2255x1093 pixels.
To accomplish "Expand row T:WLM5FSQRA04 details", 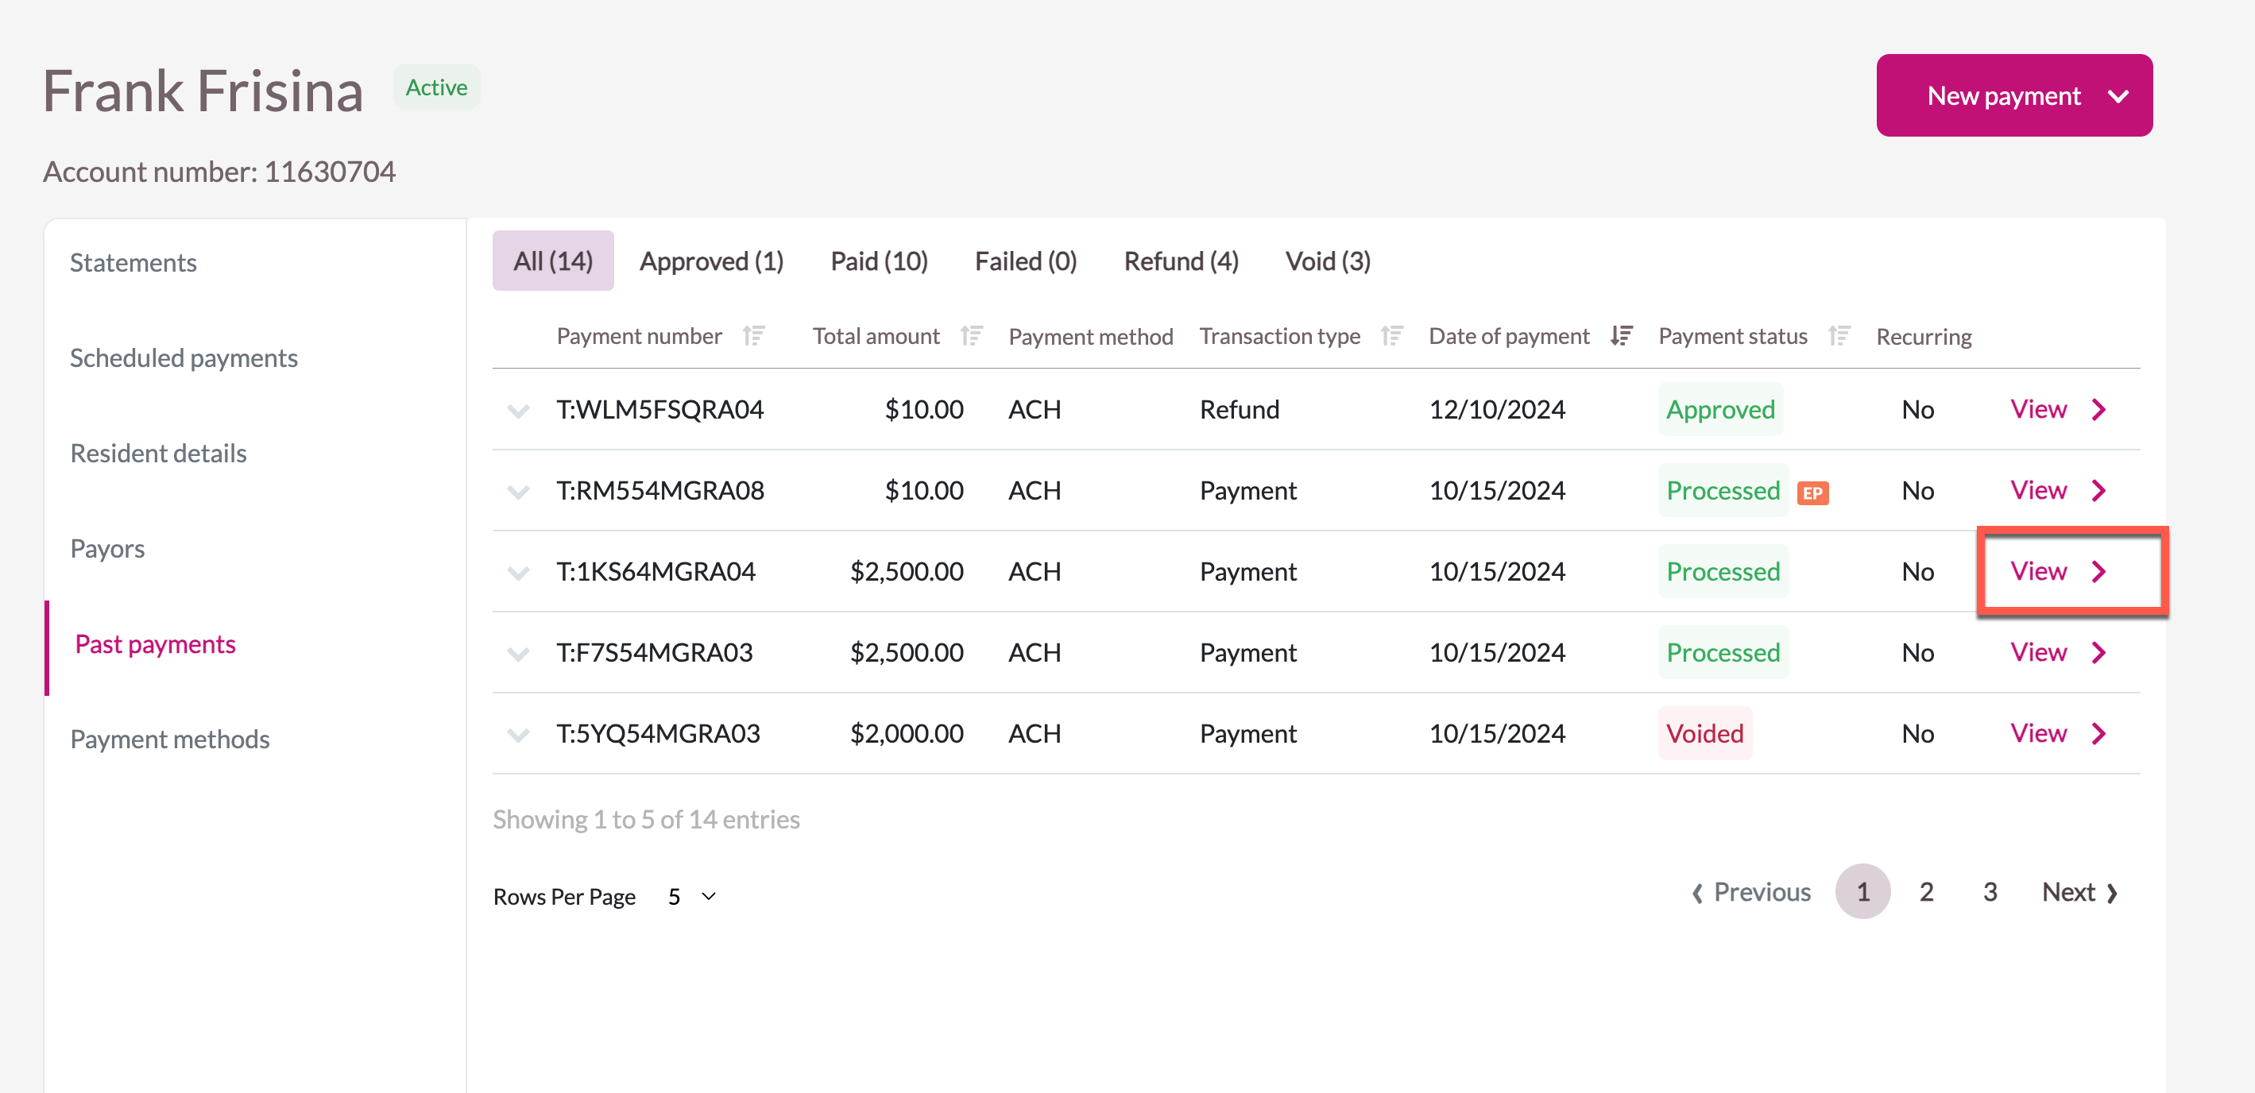I will [518, 411].
